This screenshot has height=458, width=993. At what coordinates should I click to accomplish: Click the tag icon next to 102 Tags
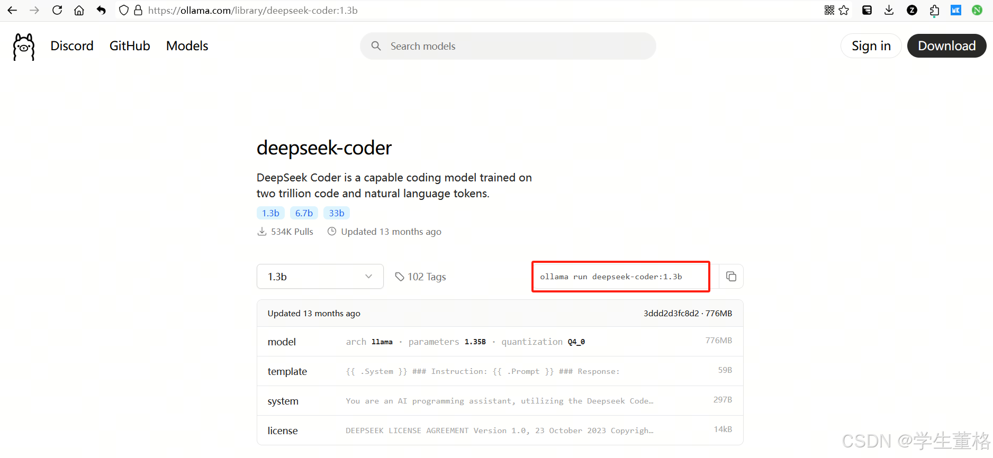[x=400, y=277]
